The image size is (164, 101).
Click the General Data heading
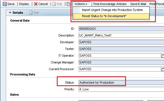click(20, 20)
